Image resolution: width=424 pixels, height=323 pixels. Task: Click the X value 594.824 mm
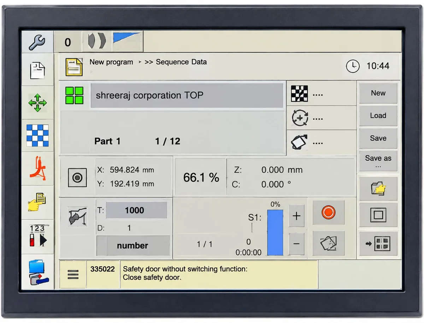pos(132,170)
